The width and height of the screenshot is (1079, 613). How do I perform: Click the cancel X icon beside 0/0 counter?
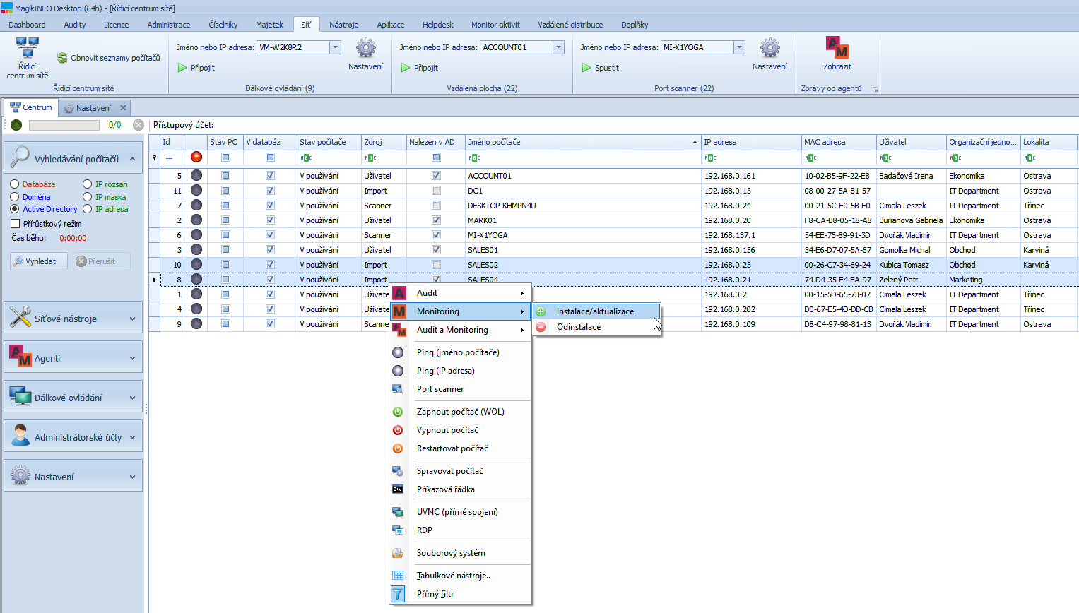coord(138,125)
